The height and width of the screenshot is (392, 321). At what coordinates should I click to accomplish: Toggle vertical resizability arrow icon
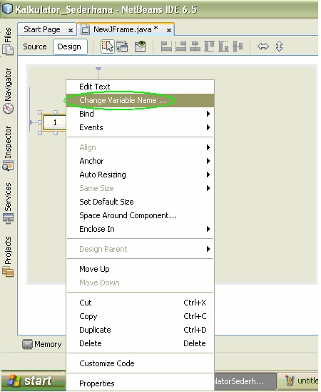coord(279,46)
